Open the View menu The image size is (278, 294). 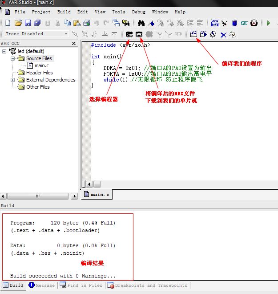click(x=100, y=12)
